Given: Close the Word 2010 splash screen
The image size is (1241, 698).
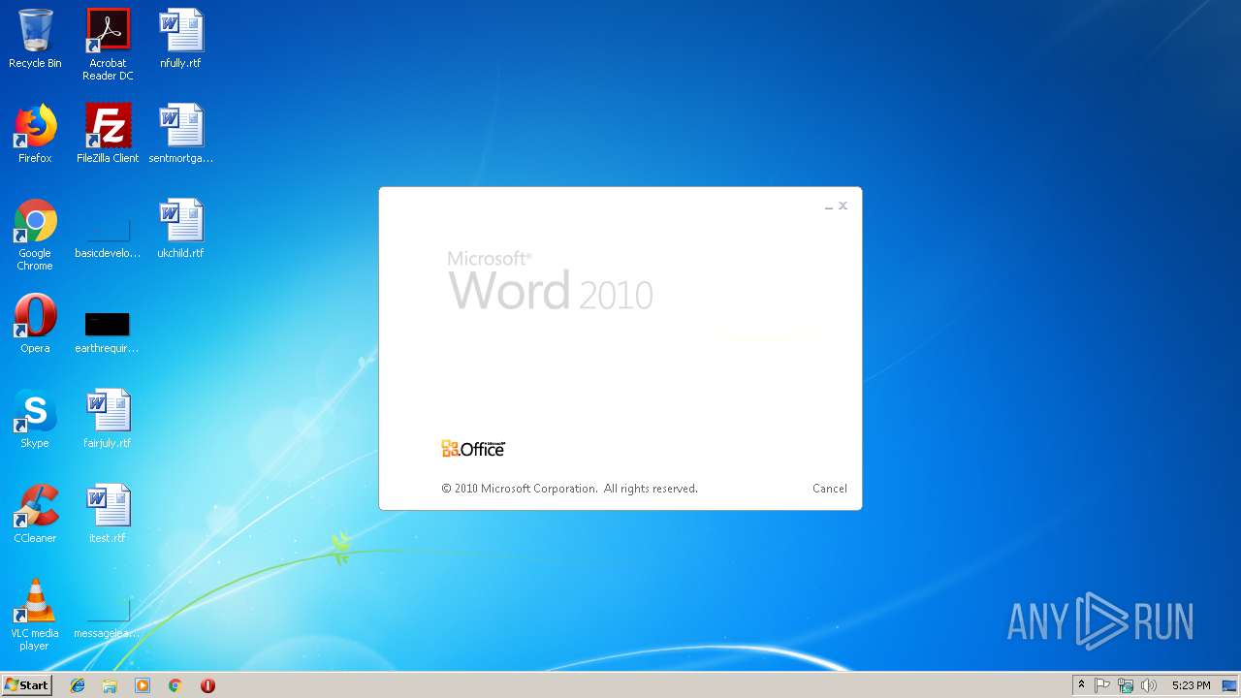Looking at the screenshot, I should (843, 206).
